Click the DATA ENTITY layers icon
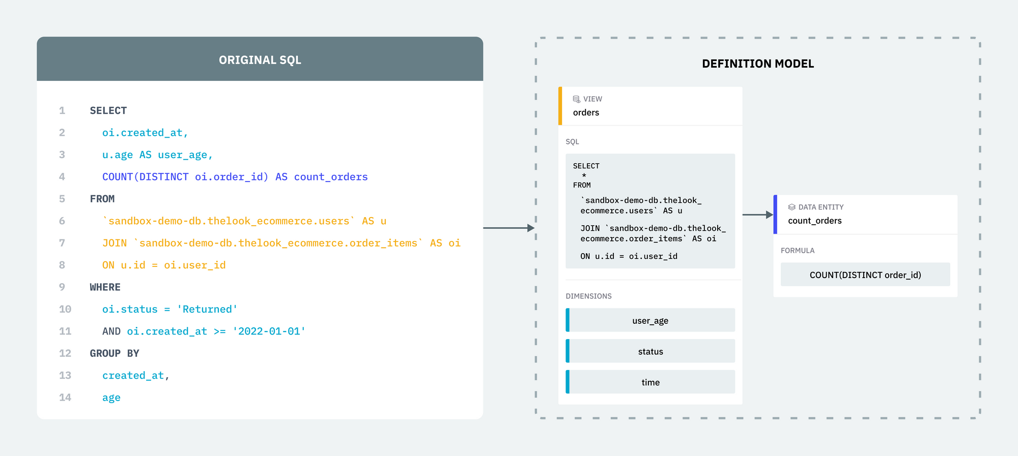Screen dimensions: 1018x456 pyautogui.click(x=791, y=207)
